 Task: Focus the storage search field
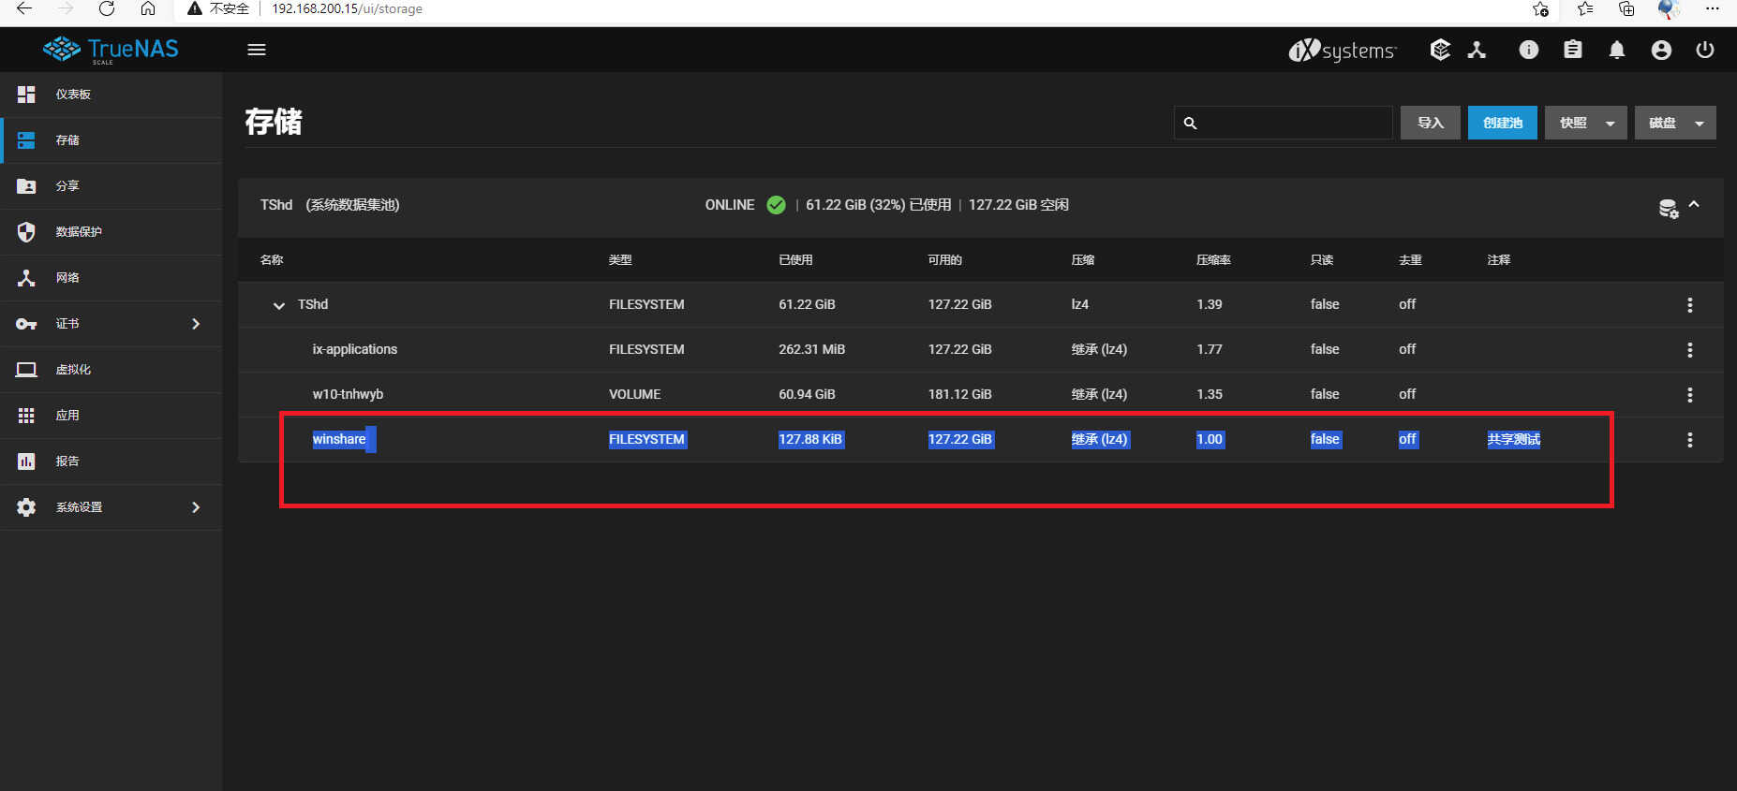pyautogui.click(x=1283, y=123)
